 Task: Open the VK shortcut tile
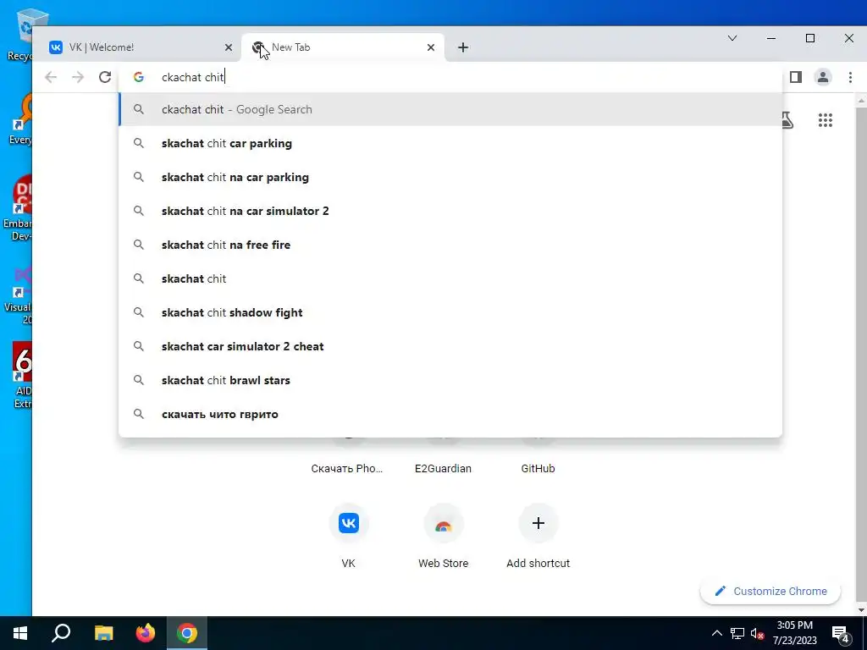click(x=348, y=536)
